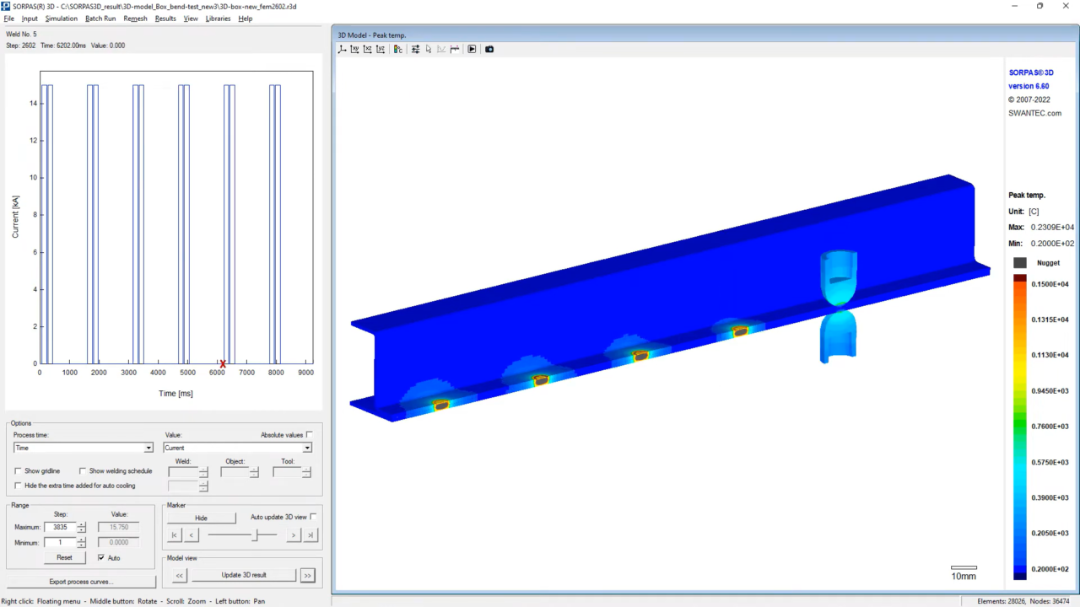Enable the Absolute values checkbox
1080x607 pixels.
click(x=310, y=435)
